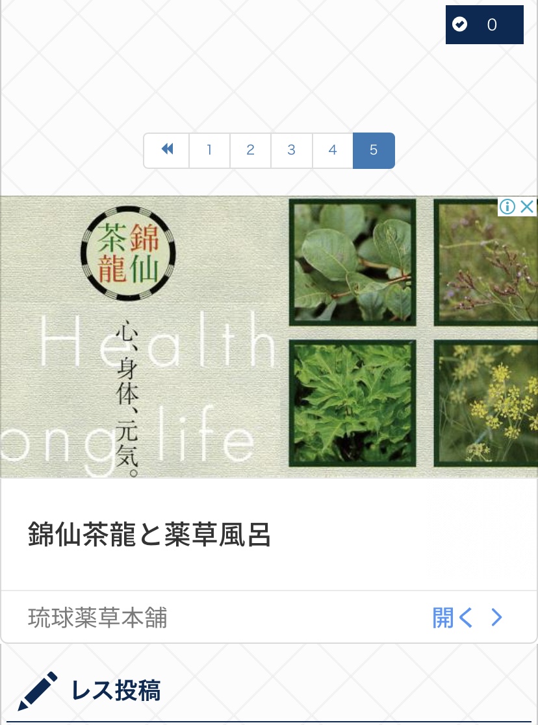The image size is (538, 725).
Task: Click the 錦仙茶龍 circular logo
Action: (128, 253)
